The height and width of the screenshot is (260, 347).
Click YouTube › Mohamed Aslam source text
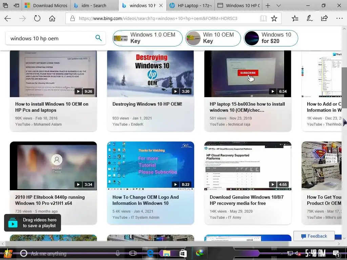coord(39,124)
